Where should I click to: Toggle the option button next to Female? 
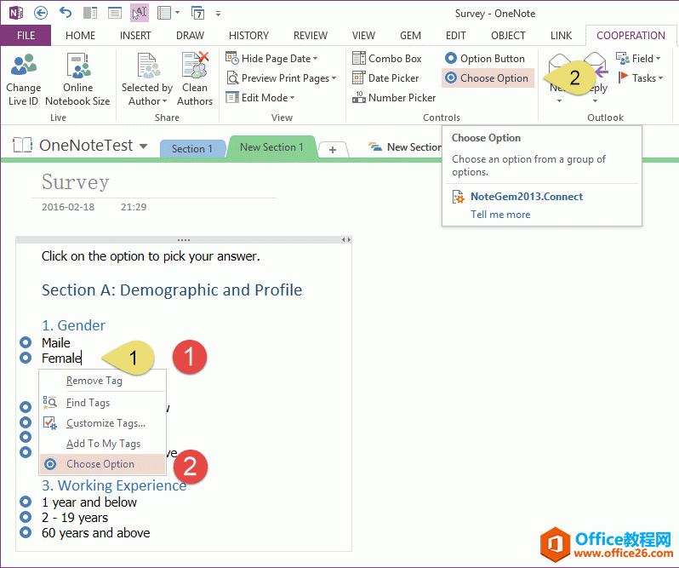[26, 358]
